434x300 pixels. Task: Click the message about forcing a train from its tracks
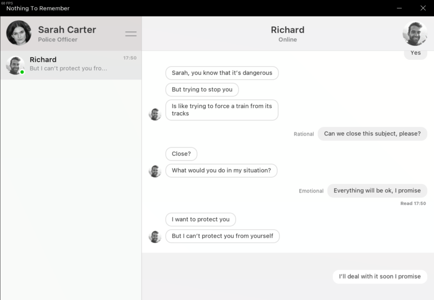click(x=222, y=110)
